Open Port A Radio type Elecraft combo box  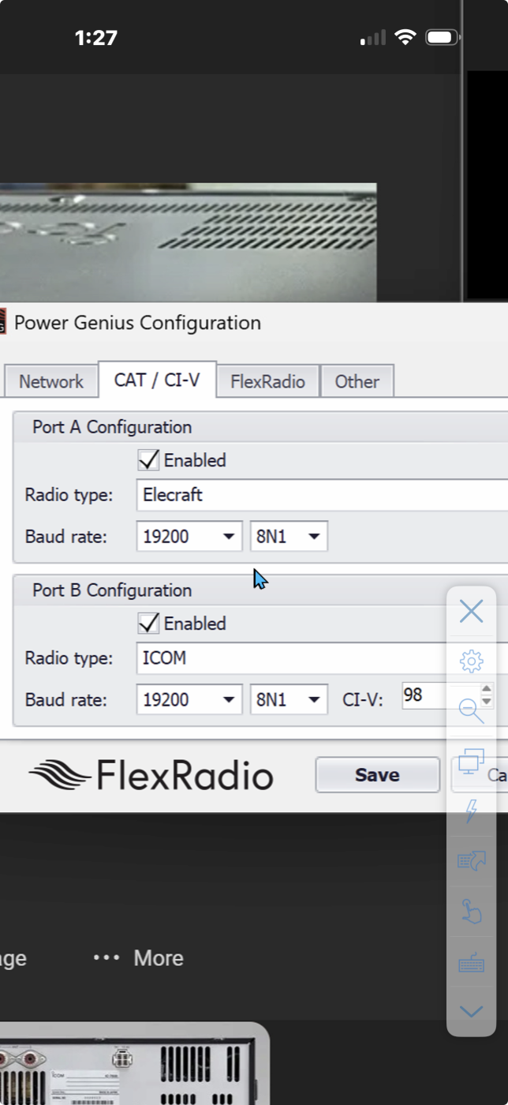click(x=322, y=495)
